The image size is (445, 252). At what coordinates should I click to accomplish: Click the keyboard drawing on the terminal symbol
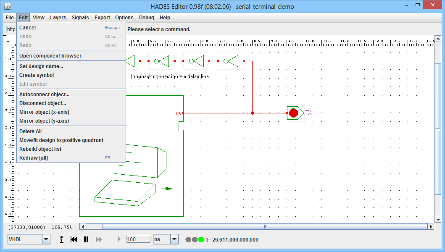pos(125,193)
